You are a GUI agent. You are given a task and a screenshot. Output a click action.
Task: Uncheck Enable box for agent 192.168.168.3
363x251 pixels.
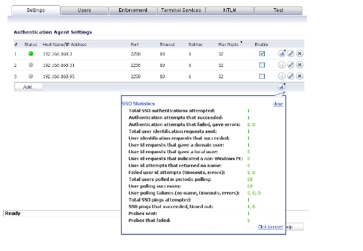262,54
